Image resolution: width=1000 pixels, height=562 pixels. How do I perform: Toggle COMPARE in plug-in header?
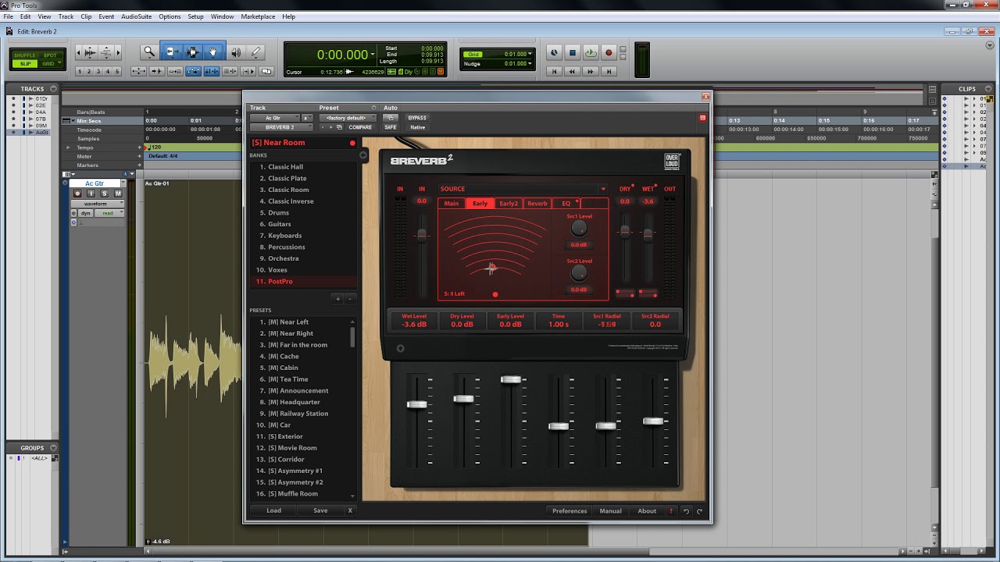pos(360,127)
